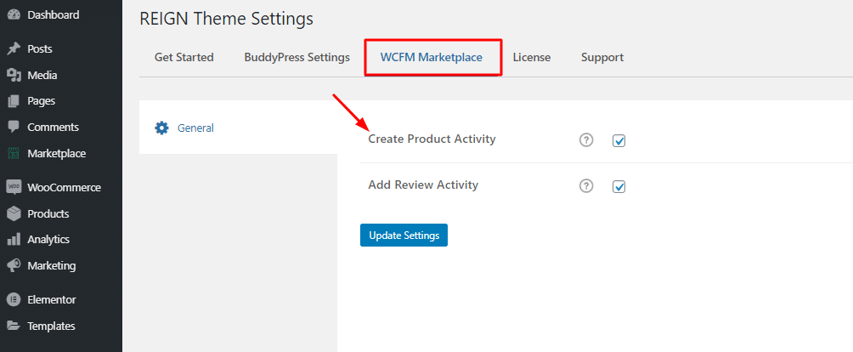
Task: Click the Dashboard gauge icon
Action: point(14,15)
